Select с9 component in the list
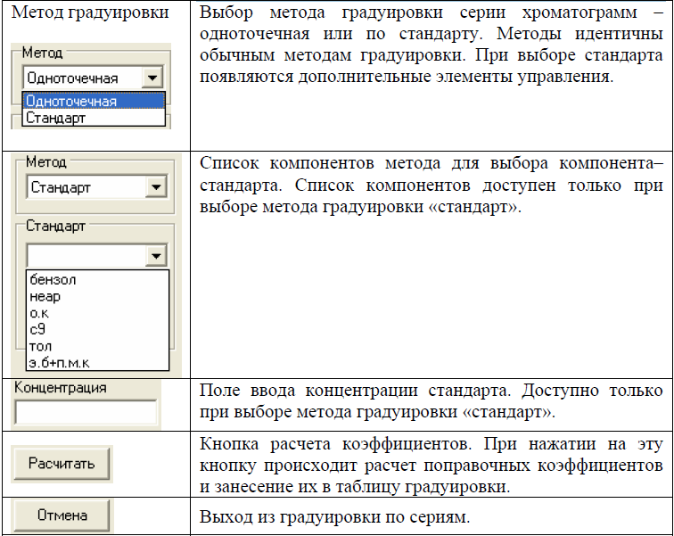Image resolution: width=674 pixels, height=536 pixels. pyautogui.click(x=37, y=329)
